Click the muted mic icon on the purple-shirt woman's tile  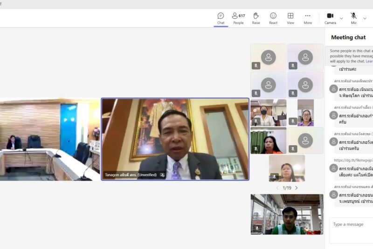tap(293, 121)
